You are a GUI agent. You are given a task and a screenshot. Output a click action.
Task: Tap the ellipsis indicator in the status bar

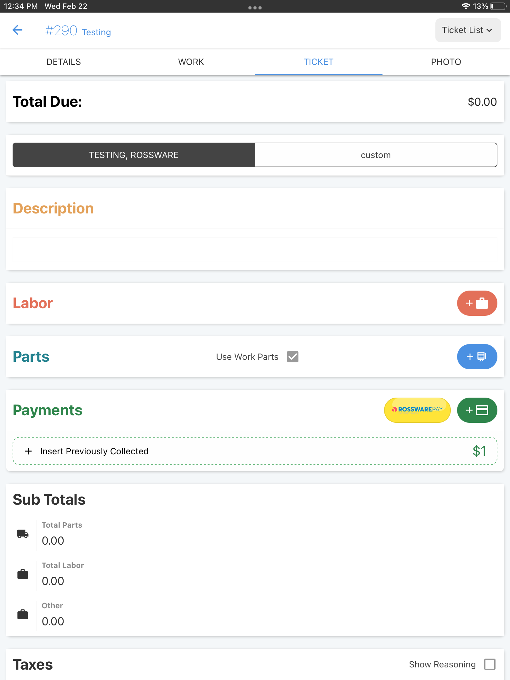click(x=255, y=7)
